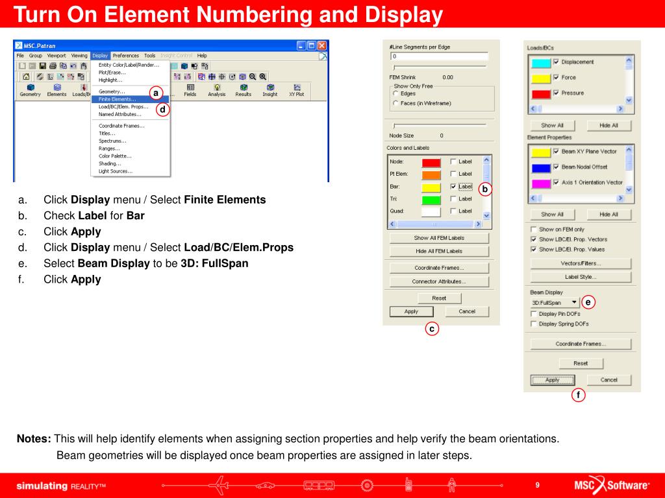
Task: Click the Patran logo icon beside the menu bar
Action: (323, 56)
